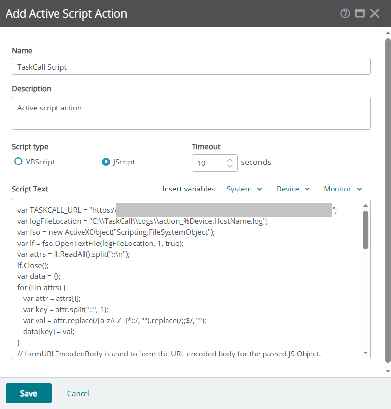Click the 'var TASKCALL_URL' script line
Screen dimensions: 391x409
(x=177, y=210)
